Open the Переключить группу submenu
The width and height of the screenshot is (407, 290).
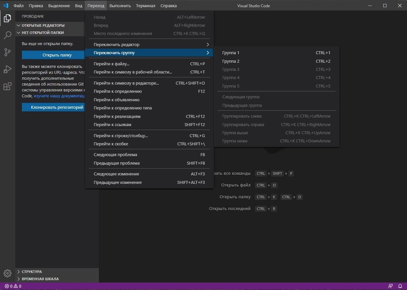149,53
